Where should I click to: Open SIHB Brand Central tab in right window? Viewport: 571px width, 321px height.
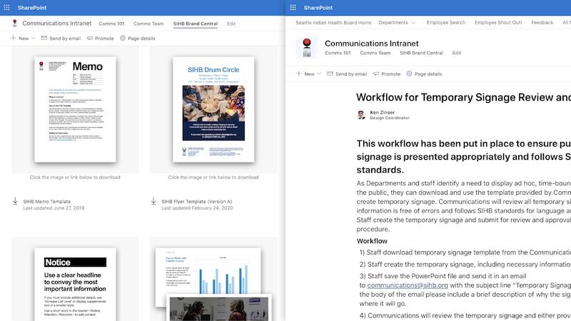pyautogui.click(x=421, y=53)
